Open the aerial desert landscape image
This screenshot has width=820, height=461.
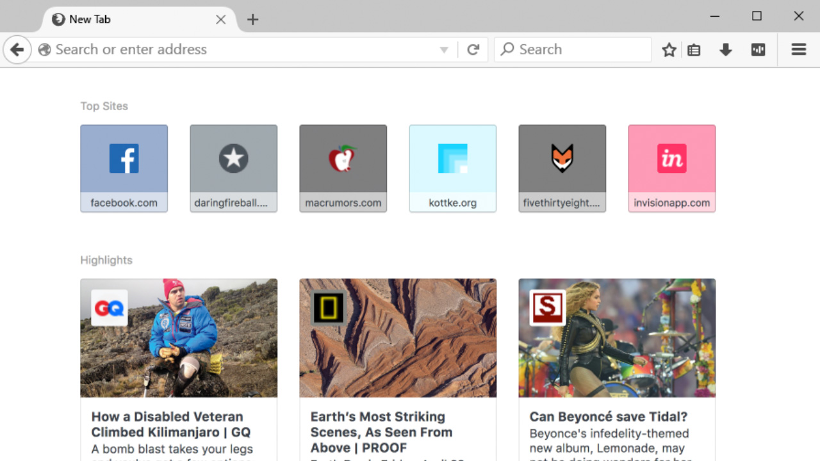398,338
